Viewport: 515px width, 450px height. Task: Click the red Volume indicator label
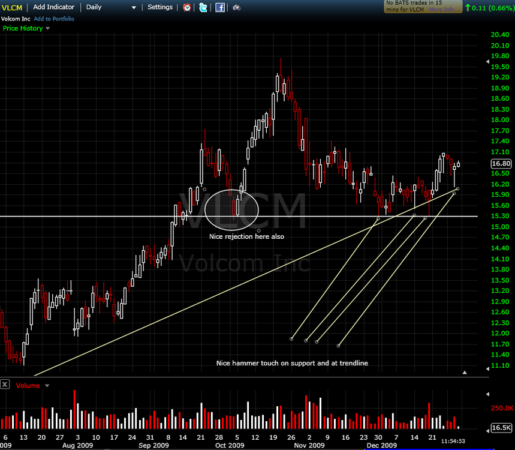pyautogui.click(x=28, y=386)
